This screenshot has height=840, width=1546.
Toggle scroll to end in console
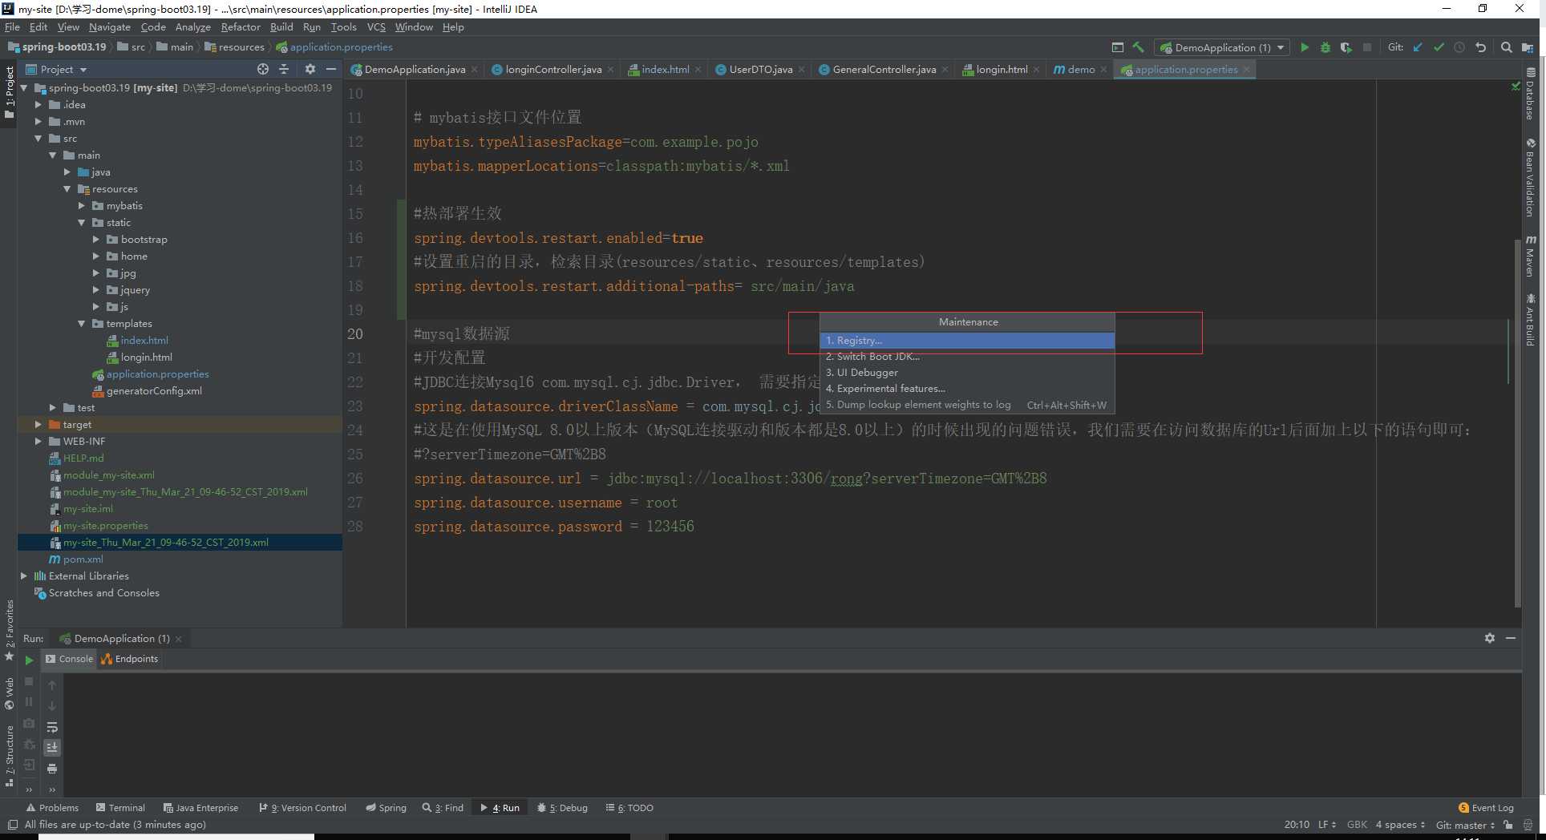click(x=52, y=747)
